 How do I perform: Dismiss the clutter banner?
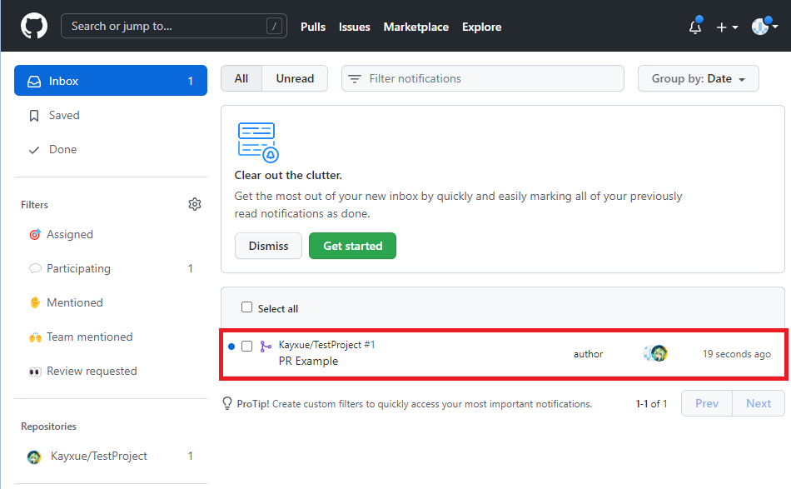(x=268, y=246)
